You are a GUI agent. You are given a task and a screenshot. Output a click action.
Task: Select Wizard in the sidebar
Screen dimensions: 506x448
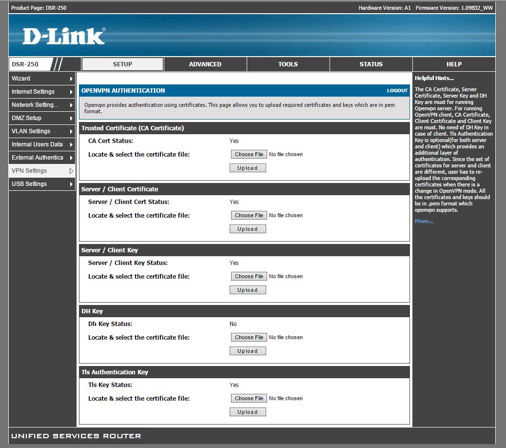(x=42, y=79)
